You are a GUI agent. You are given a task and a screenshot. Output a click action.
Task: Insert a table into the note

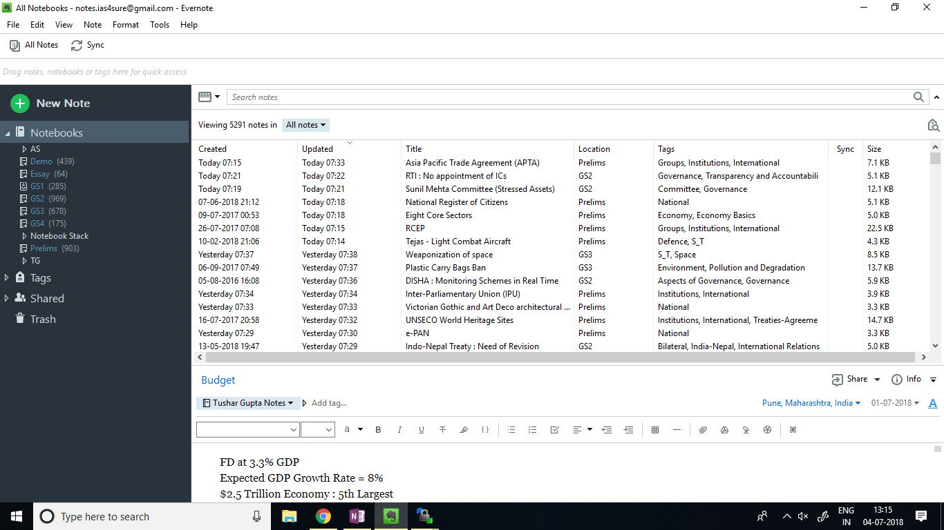coord(655,430)
